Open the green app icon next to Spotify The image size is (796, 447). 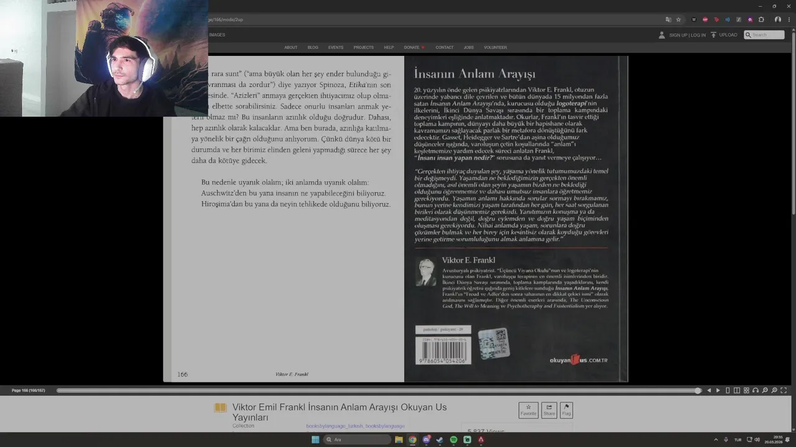[x=467, y=440]
